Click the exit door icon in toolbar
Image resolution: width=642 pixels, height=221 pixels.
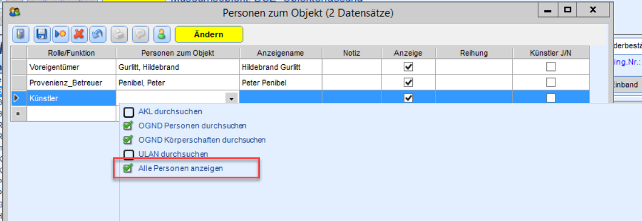(21, 35)
